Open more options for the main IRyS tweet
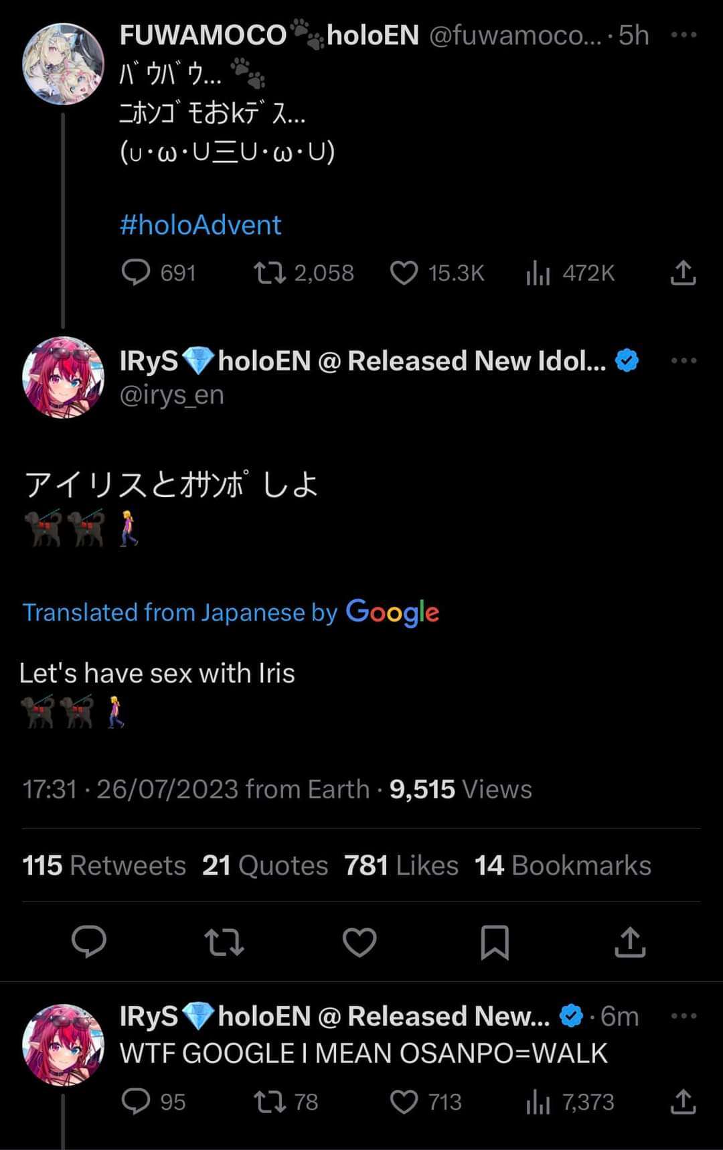The width and height of the screenshot is (723, 1150). click(x=684, y=360)
